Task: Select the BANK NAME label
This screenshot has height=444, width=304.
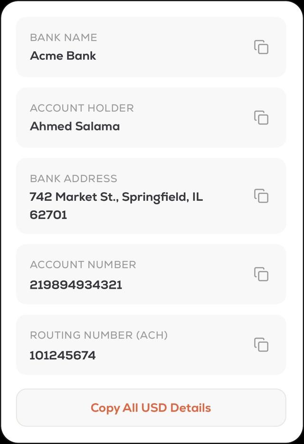Action: (x=64, y=38)
